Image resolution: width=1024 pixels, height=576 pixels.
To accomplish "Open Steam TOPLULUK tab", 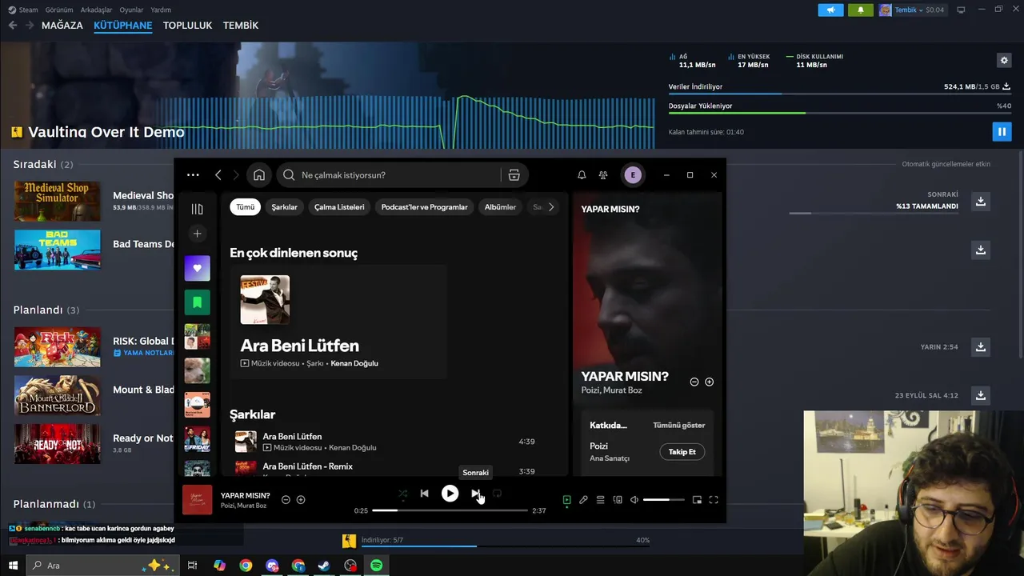I will 187,26.
